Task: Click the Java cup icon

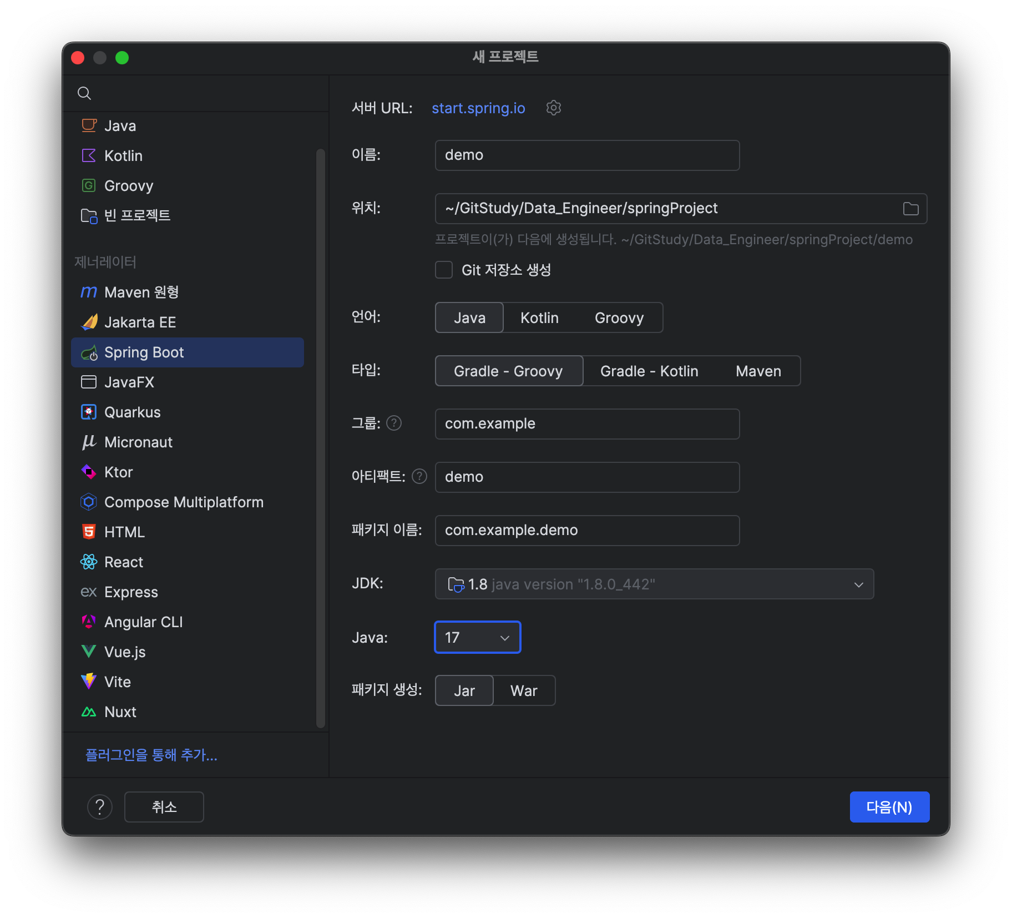Action: point(89,125)
